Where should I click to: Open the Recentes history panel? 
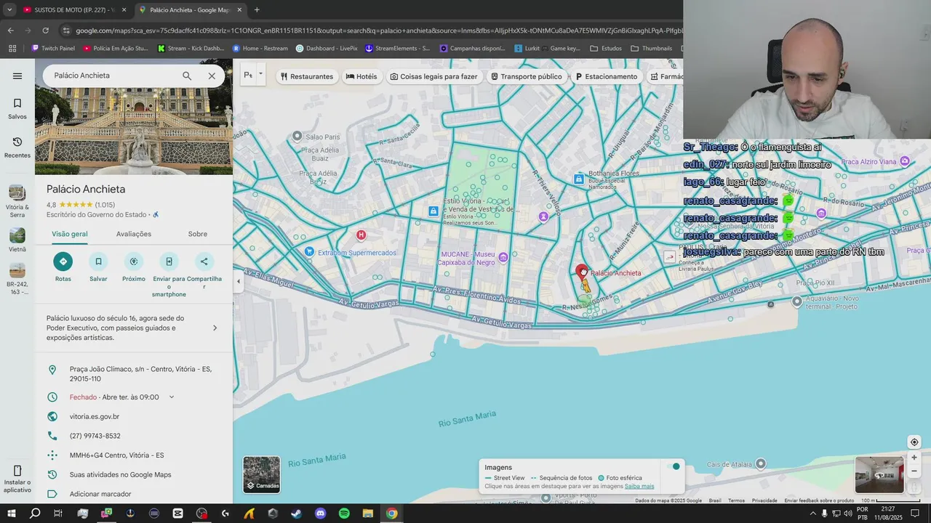17,147
